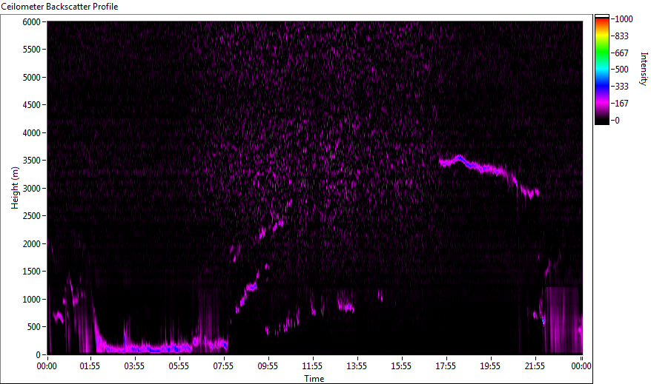Image resolution: width=651 pixels, height=384 pixels.
Task: Click the 3000 height tick label
Action: point(31,189)
